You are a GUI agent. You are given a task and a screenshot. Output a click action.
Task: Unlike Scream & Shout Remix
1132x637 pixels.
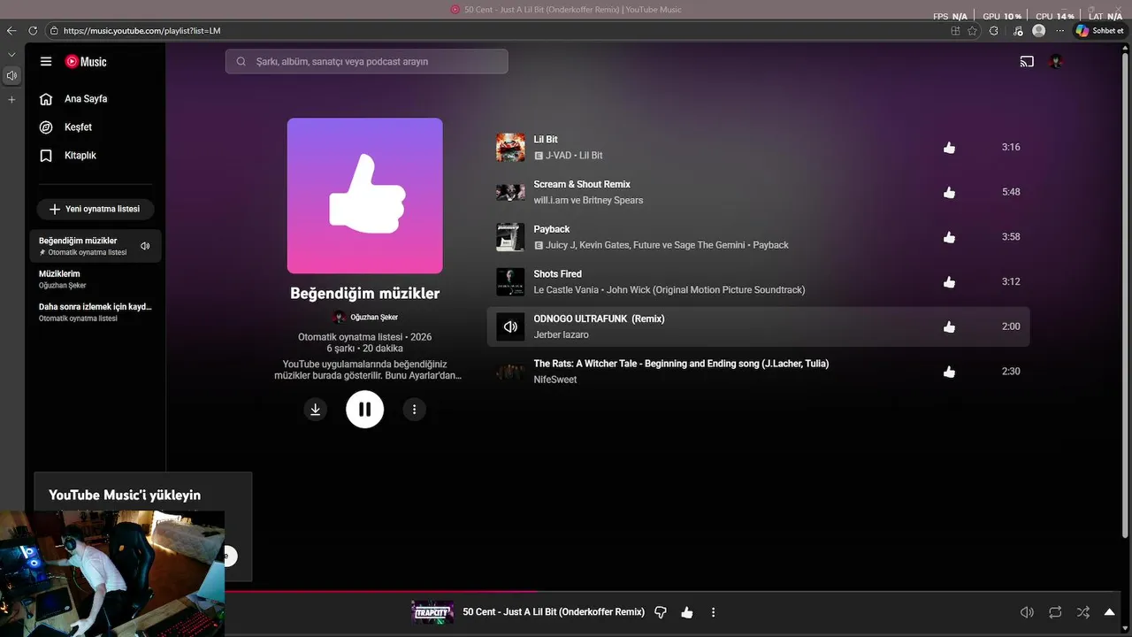[949, 192]
